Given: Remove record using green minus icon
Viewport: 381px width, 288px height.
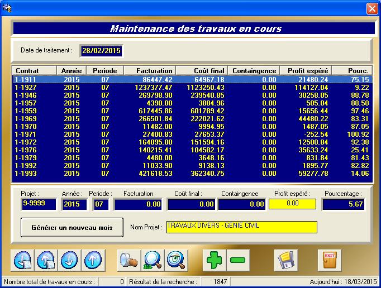Looking at the screenshot, I should (238, 260).
